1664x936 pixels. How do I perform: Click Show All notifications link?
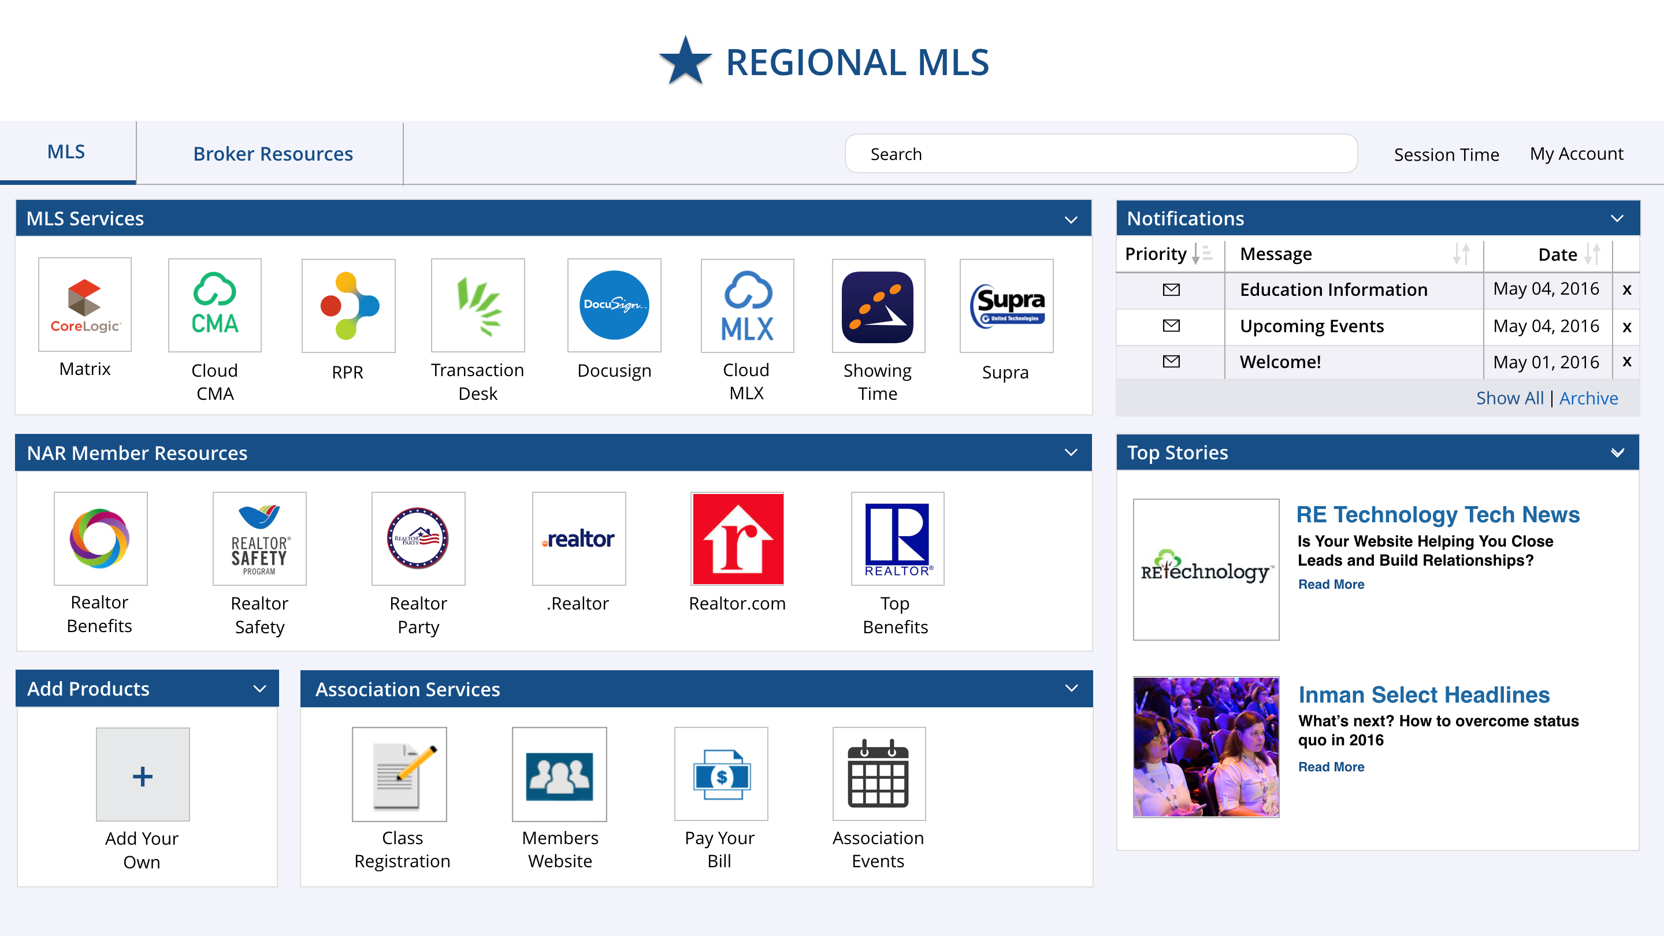pyautogui.click(x=1510, y=398)
